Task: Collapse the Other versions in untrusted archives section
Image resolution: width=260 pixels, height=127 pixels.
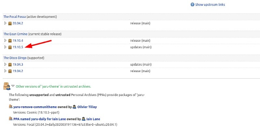Action: pyautogui.click(x=13, y=86)
